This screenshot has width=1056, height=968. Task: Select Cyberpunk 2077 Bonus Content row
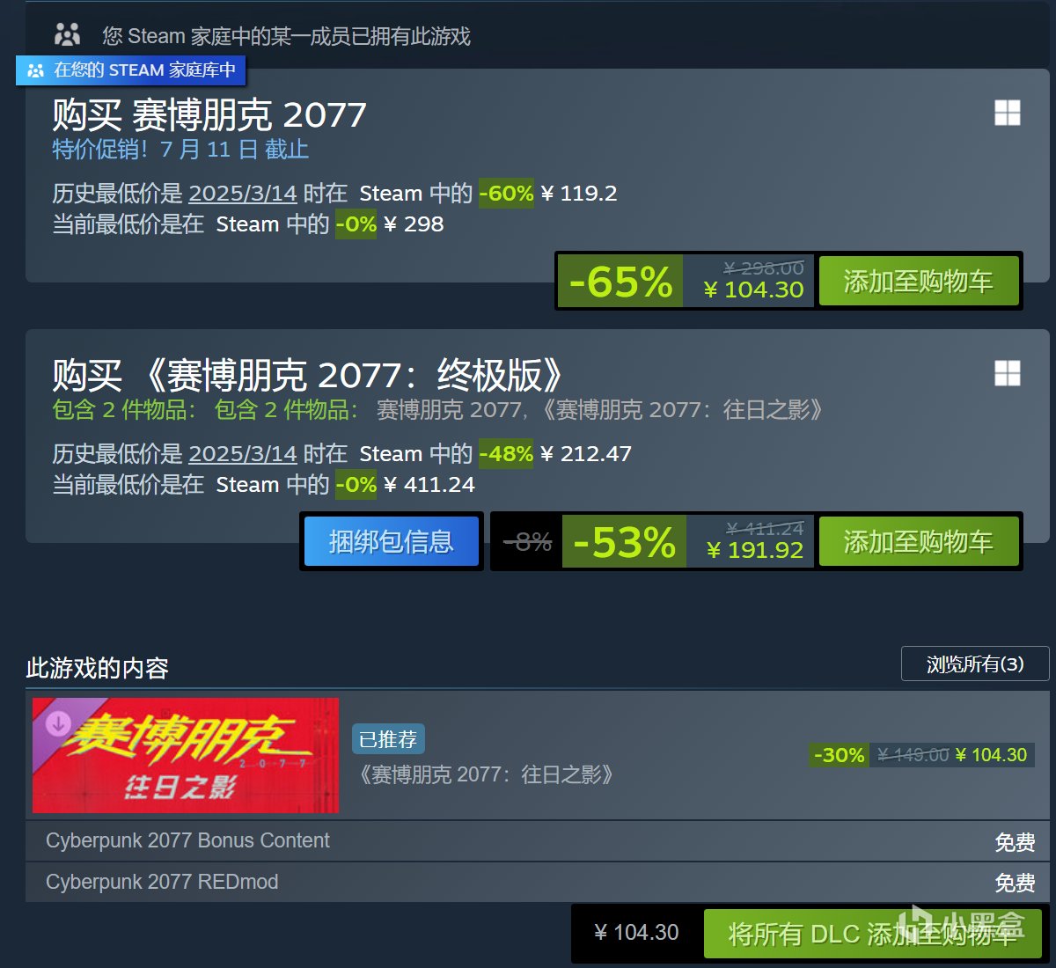(x=537, y=841)
